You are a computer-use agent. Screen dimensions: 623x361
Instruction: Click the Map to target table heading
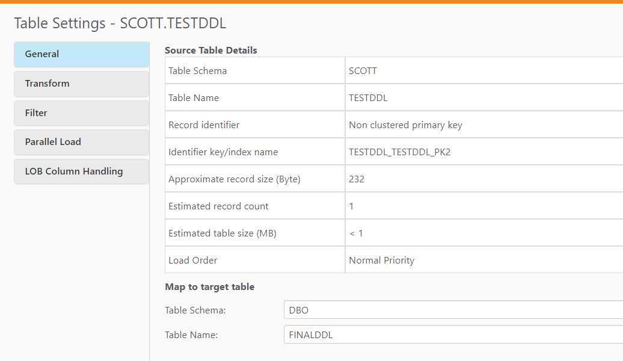(x=209, y=287)
